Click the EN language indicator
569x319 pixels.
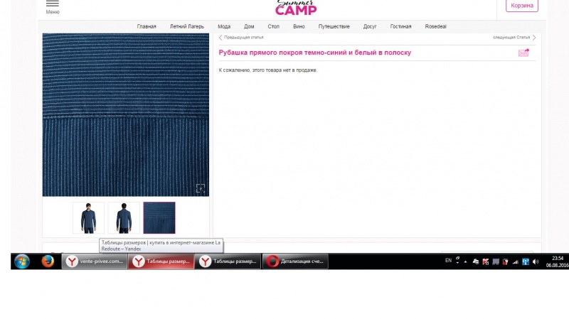click(448, 260)
